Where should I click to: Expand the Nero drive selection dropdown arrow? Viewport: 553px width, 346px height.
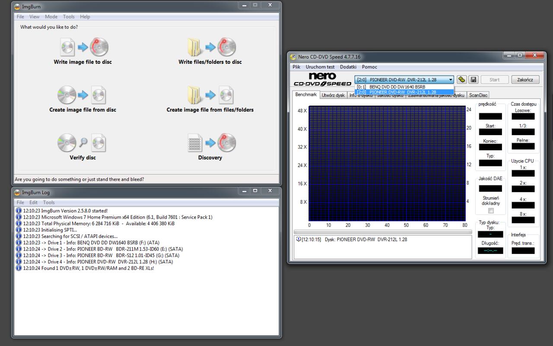[x=451, y=79]
